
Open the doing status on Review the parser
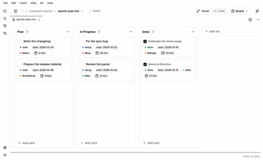tap(87, 70)
